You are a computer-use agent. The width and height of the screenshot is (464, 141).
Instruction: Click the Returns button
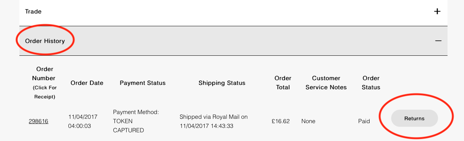tap(415, 118)
